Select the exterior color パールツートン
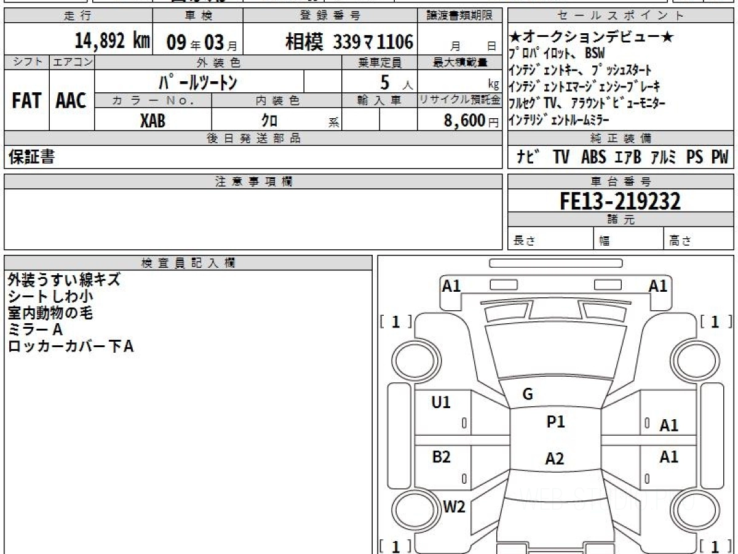 click(198, 82)
